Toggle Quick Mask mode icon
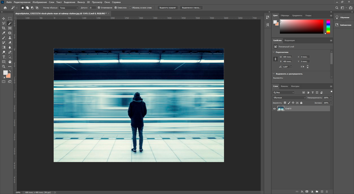 click(4, 81)
